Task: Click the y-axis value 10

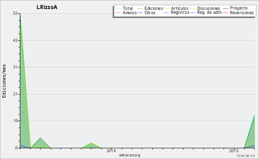Action: pos(16,121)
